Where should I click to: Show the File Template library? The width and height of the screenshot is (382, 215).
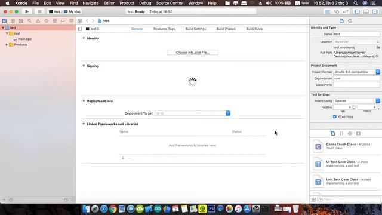tap(333, 133)
